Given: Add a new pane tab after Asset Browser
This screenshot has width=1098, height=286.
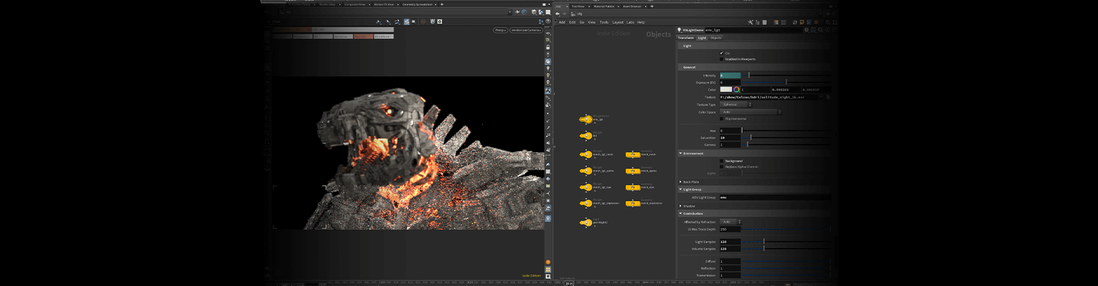Looking at the screenshot, I should [x=652, y=6].
